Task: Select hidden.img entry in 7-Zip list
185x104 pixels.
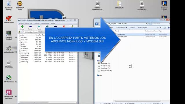Action: 25,62
